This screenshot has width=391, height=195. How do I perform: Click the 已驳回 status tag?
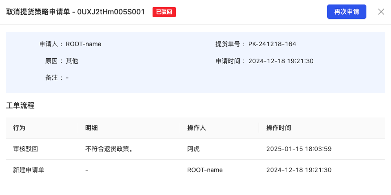(x=164, y=12)
